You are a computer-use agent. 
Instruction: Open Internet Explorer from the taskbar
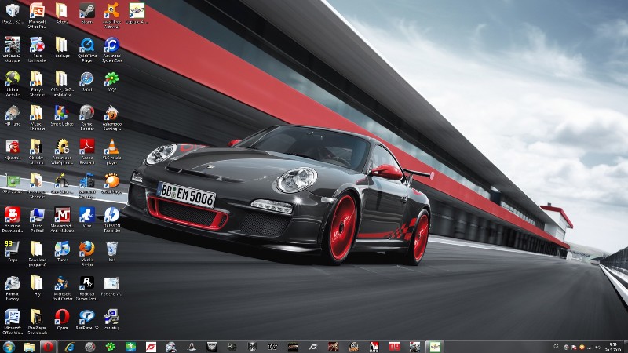pyautogui.click(x=70, y=346)
